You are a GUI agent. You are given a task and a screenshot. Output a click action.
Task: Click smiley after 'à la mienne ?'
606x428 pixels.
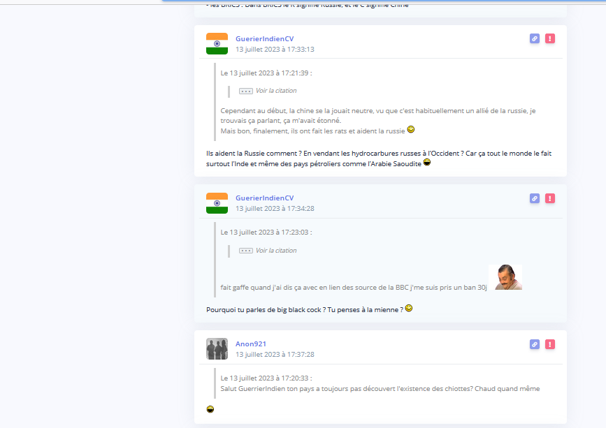point(409,308)
